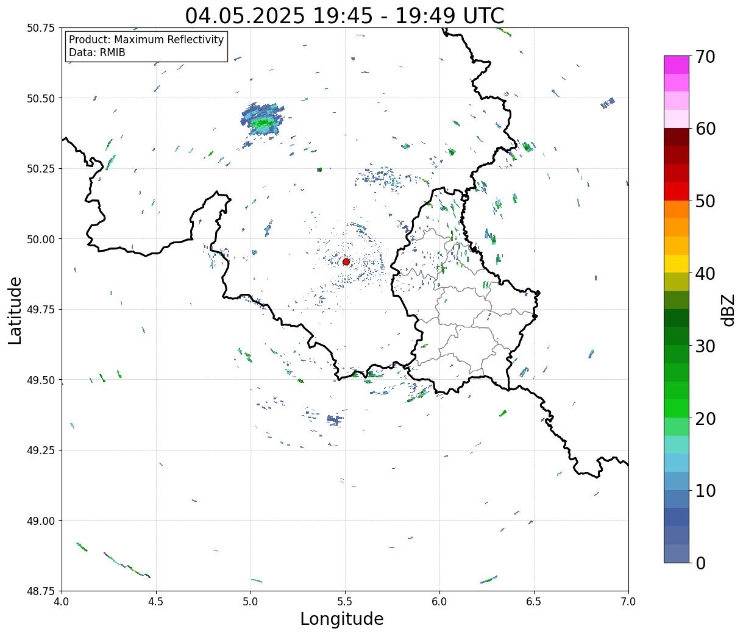Click the longitude tick label 4.5

156,602
